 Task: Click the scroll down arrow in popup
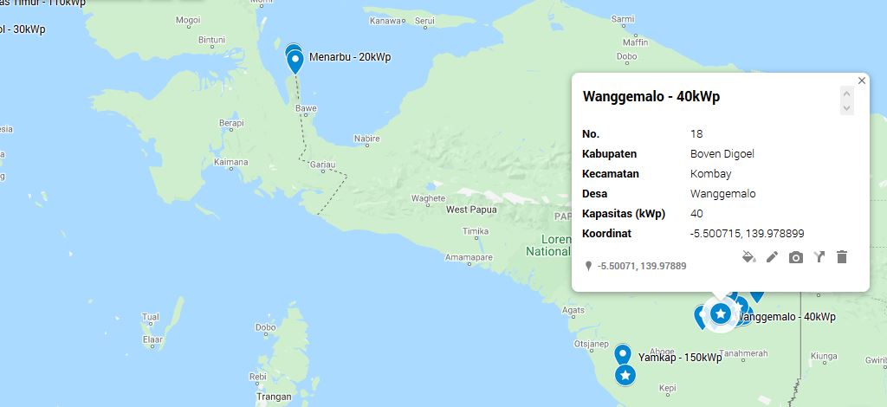pyautogui.click(x=847, y=107)
